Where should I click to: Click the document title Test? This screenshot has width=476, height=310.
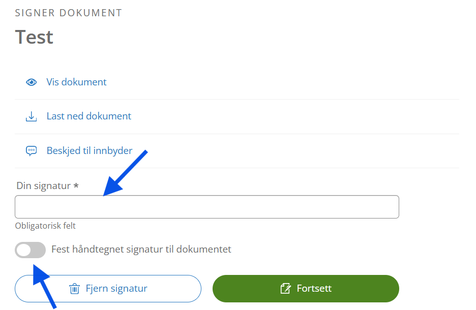click(x=34, y=37)
